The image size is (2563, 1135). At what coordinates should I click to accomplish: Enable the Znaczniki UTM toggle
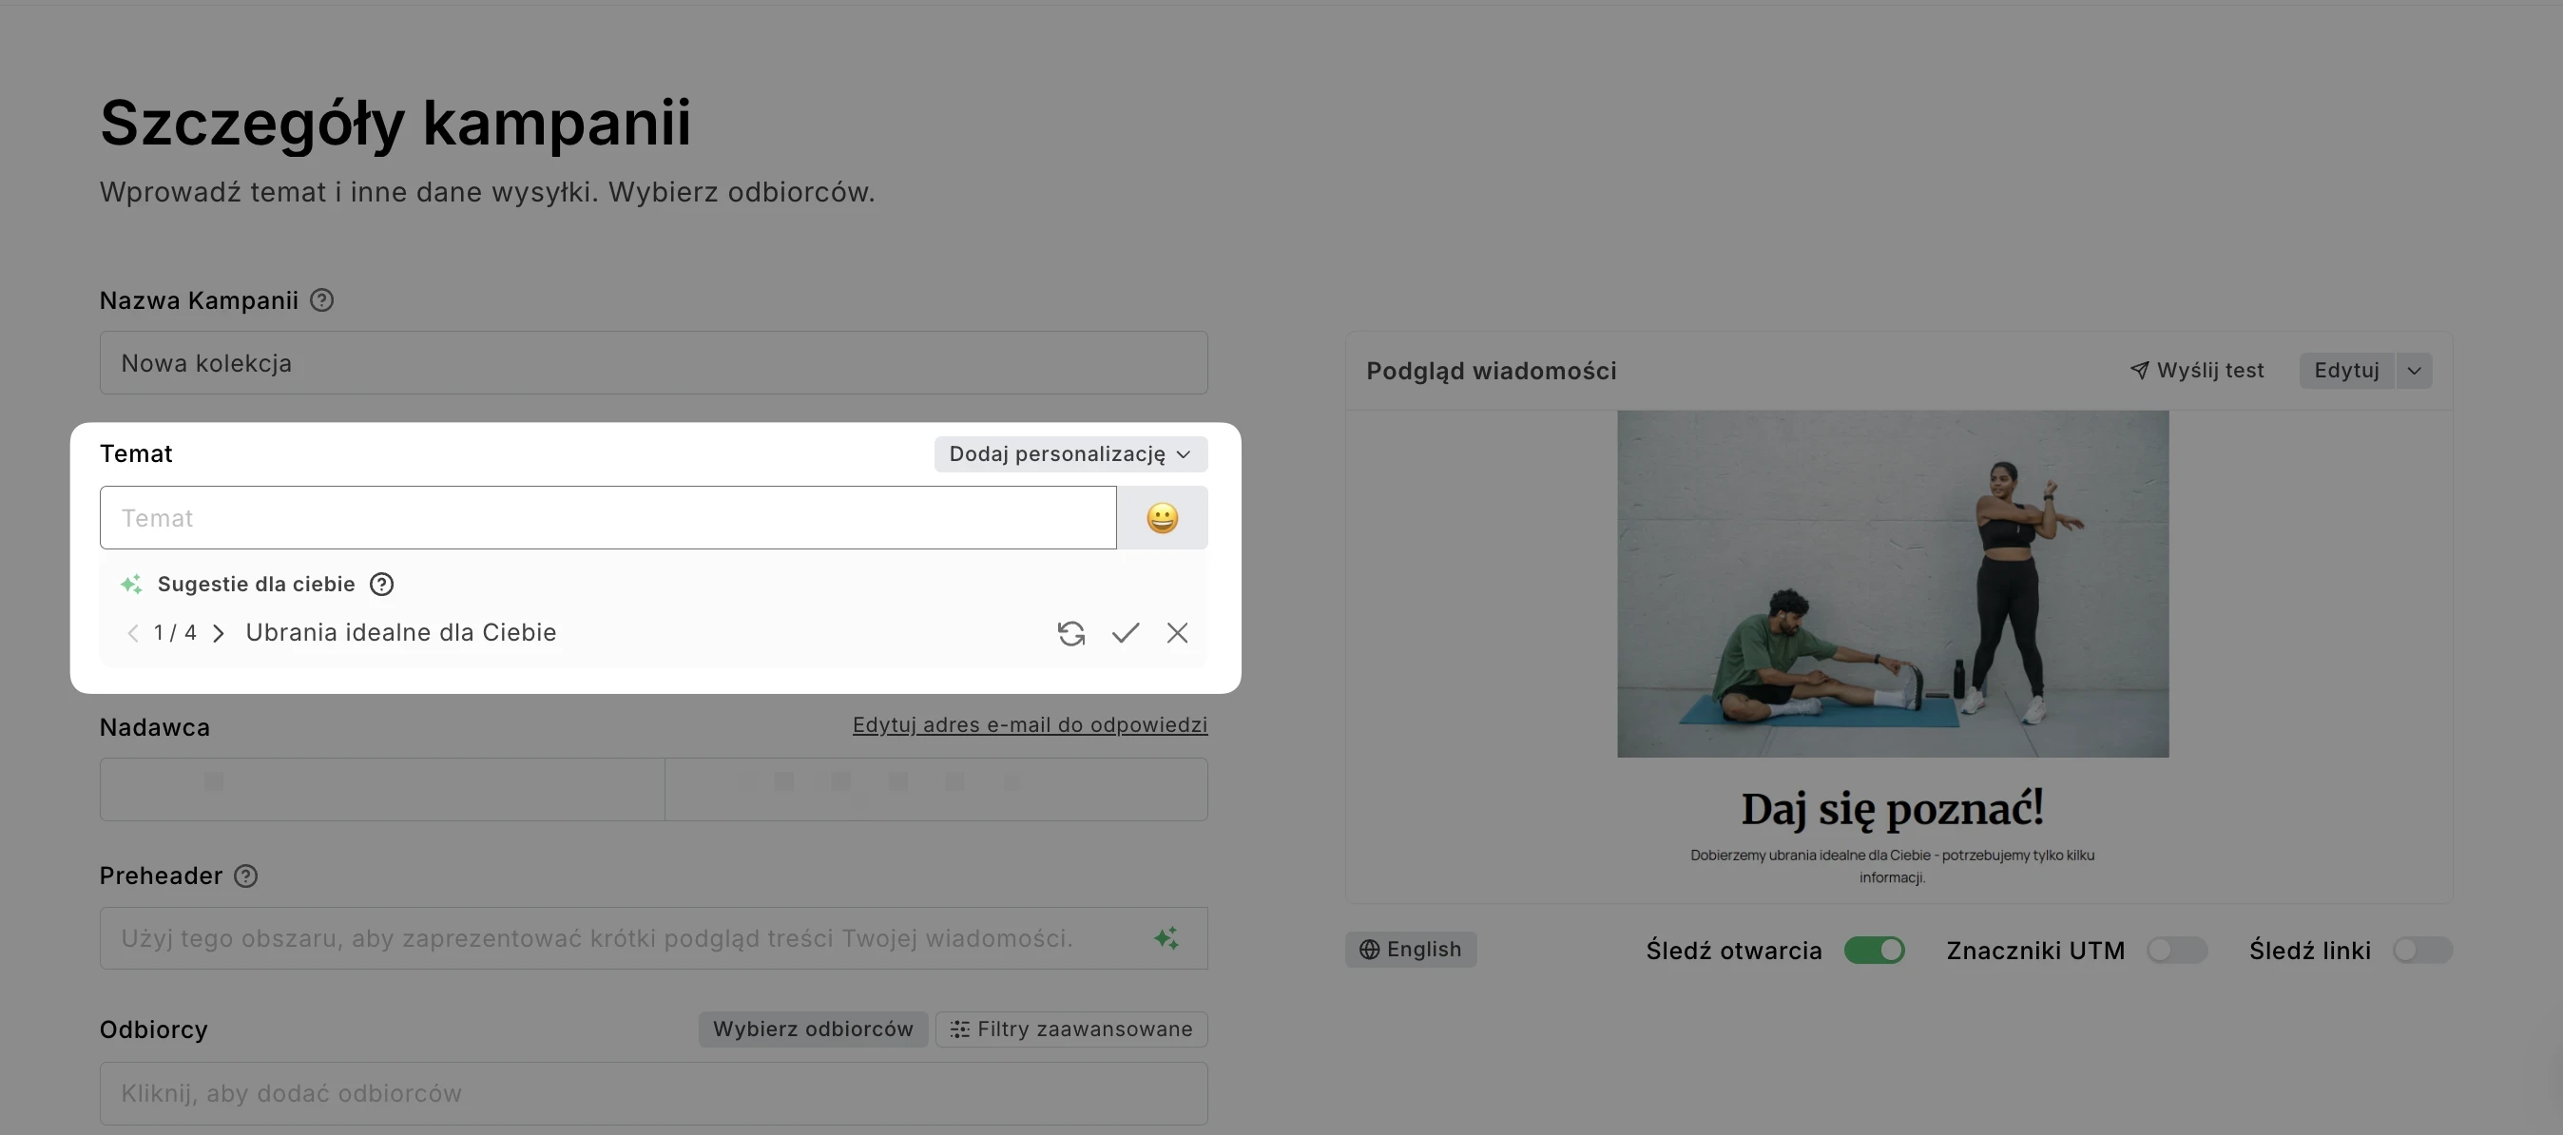coord(2177,950)
